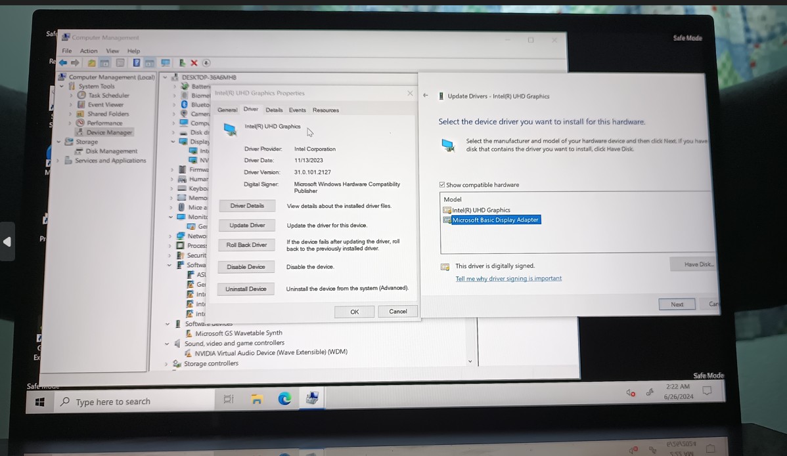Click the toolbar Help question-mark icon
This screenshot has width=787, height=456.
click(136, 62)
